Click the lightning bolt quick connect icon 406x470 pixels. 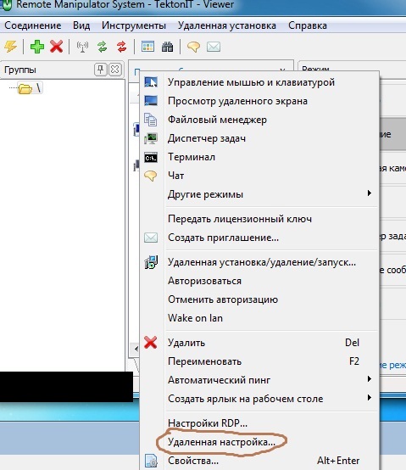pyautogui.click(x=10, y=47)
